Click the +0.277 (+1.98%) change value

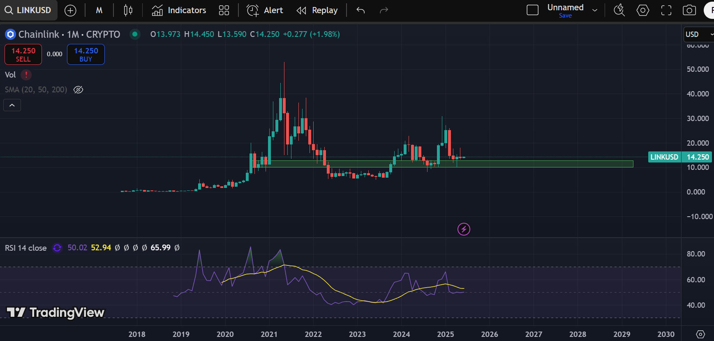click(x=312, y=34)
